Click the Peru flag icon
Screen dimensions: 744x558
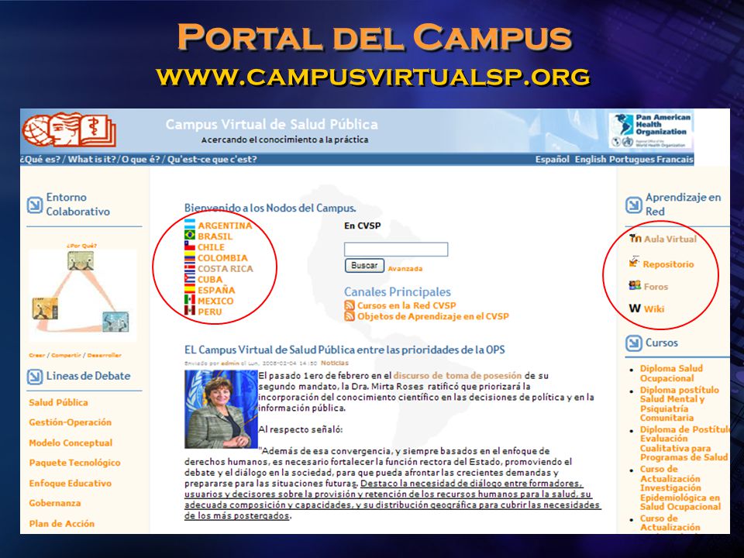pyautogui.click(x=190, y=311)
